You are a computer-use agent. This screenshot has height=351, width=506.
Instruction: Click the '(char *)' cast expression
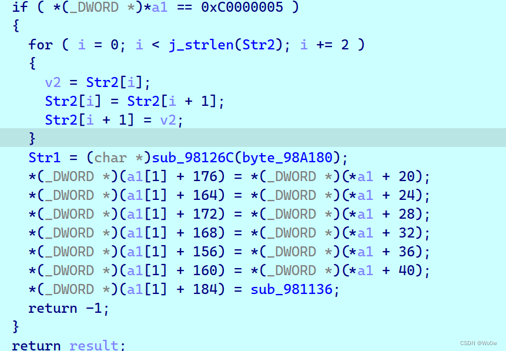coord(119,158)
